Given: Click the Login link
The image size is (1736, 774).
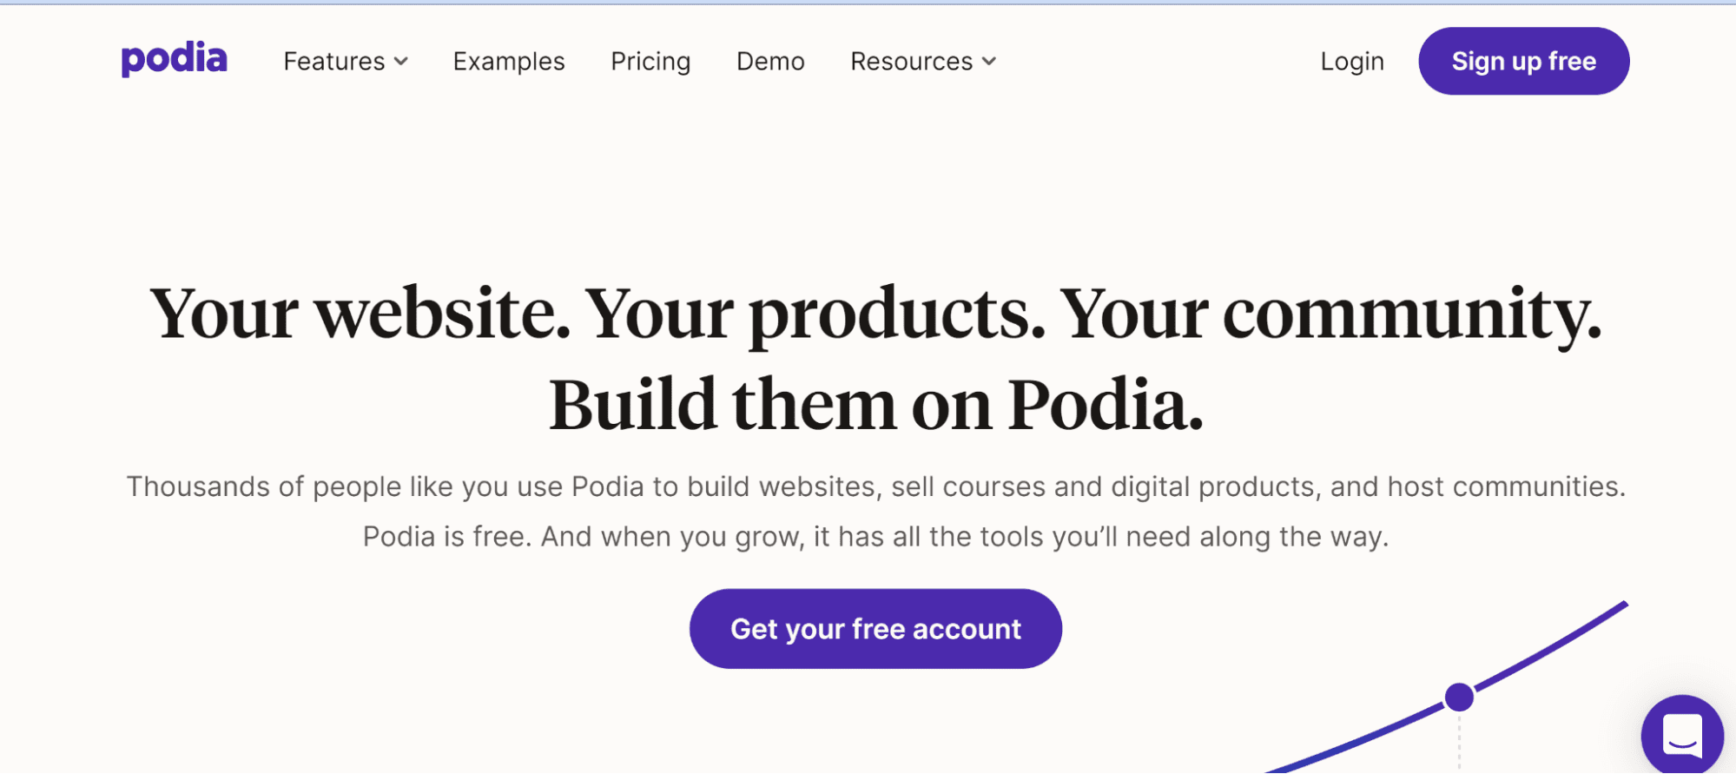Looking at the screenshot, I should click(x=1352, y=62).
